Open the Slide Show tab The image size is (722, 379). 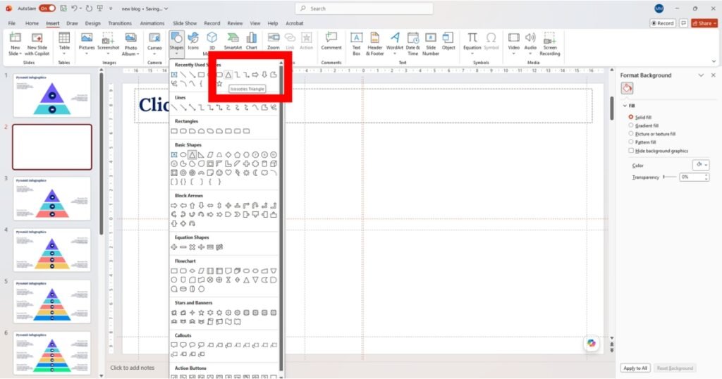[185, 23]
